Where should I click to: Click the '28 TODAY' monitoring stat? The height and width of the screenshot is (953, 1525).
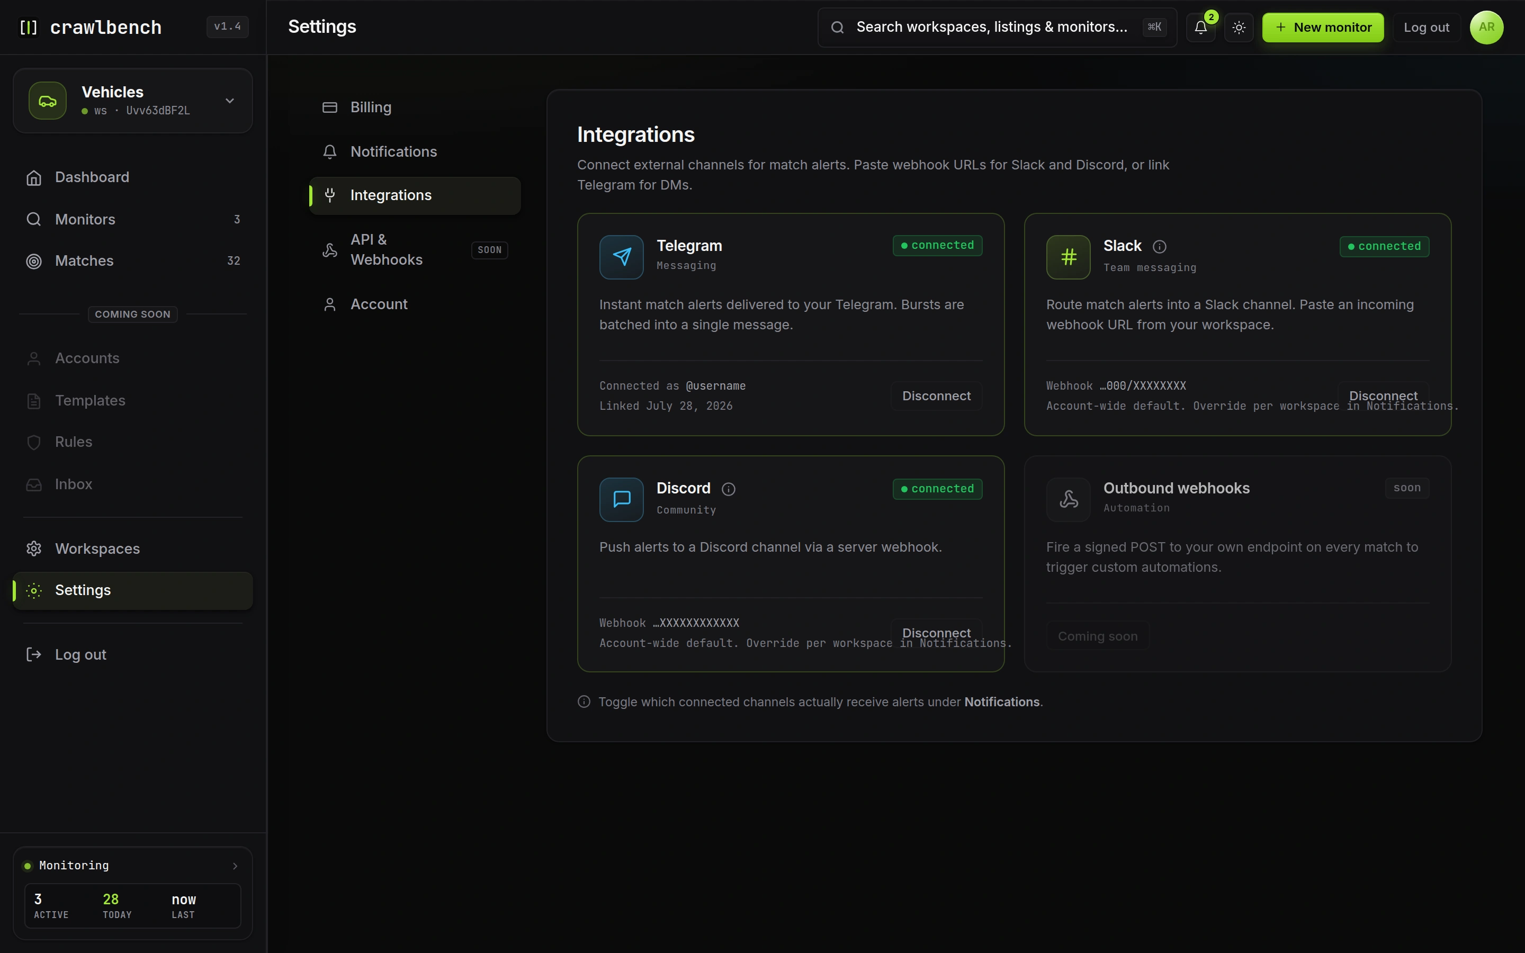(117, 906)
